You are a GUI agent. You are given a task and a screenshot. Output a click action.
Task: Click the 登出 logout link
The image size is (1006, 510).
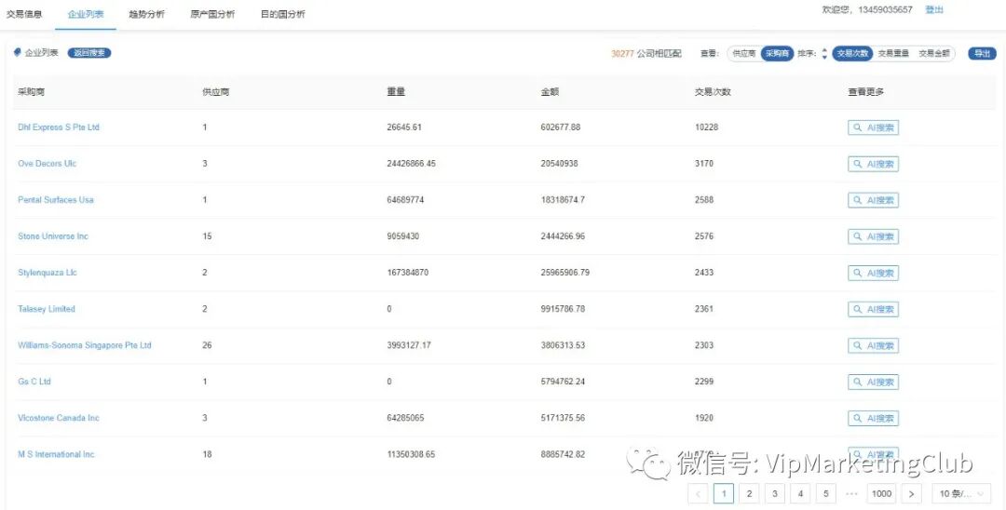(x=935, y=10)
